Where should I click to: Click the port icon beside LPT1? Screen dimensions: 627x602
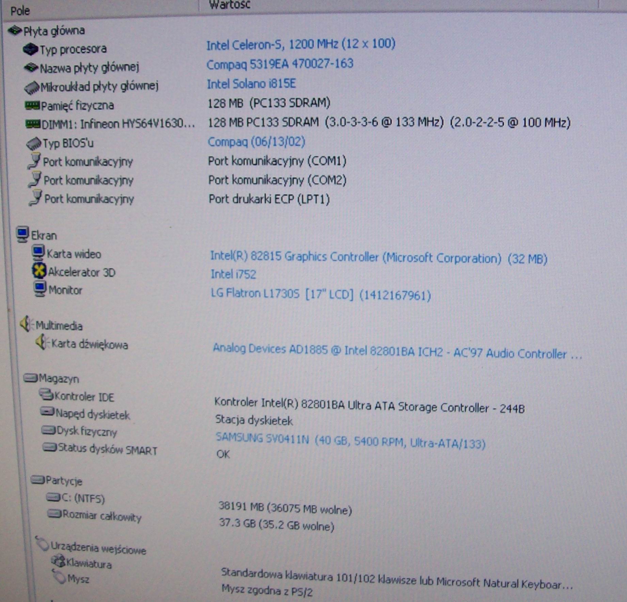36,198
